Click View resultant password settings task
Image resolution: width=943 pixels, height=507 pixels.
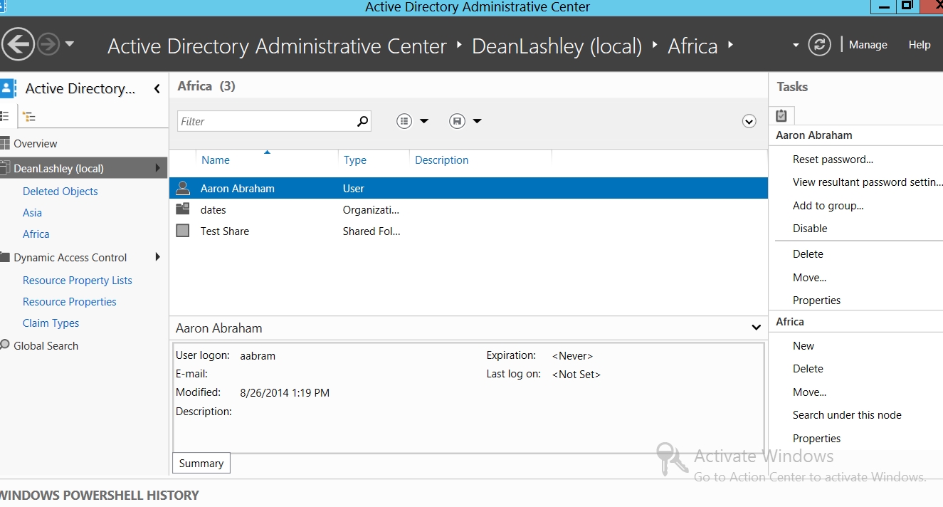point(868,182)
